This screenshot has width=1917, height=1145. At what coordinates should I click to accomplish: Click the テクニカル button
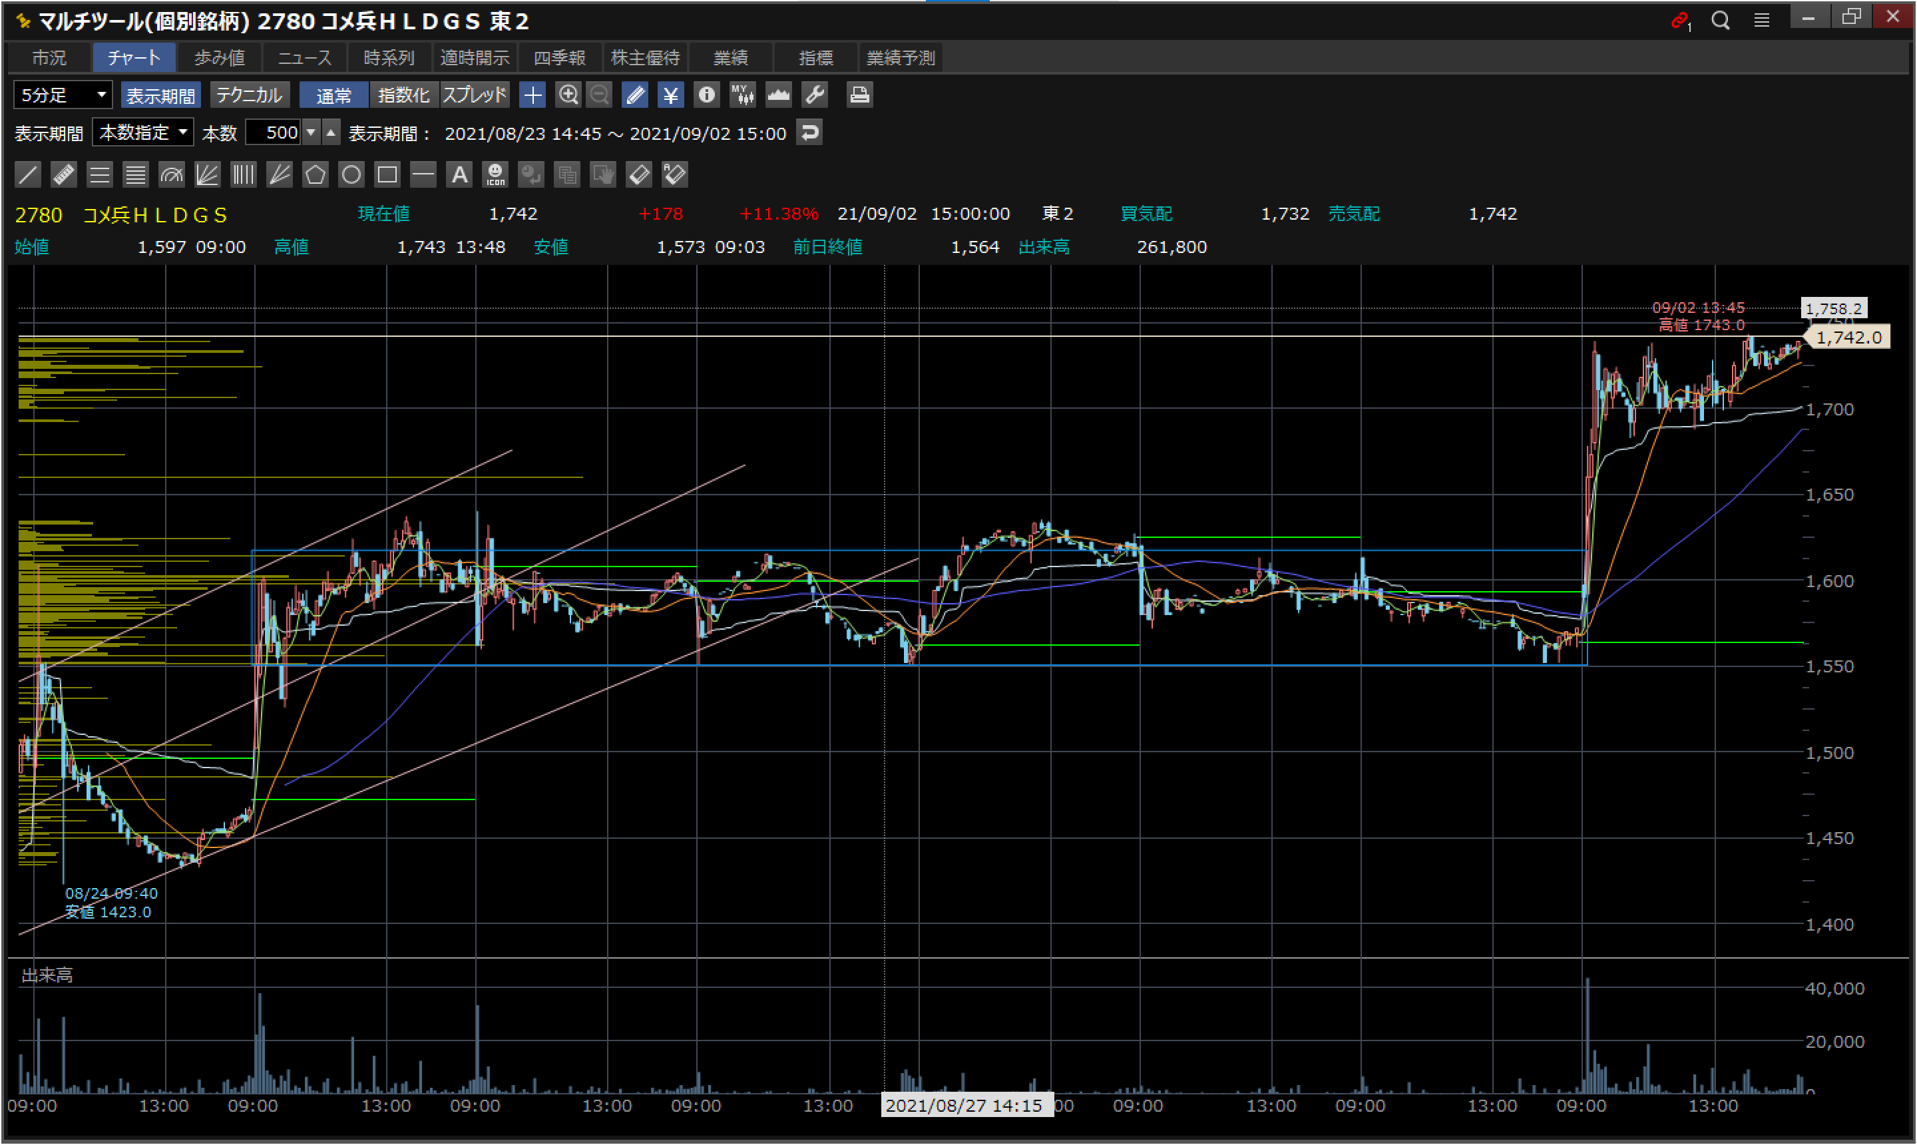tap(249, 95)
